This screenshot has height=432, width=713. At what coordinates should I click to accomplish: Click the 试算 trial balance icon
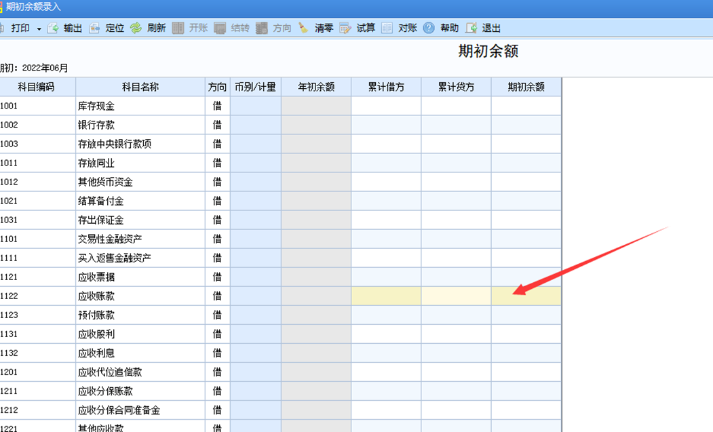point(345,28)
